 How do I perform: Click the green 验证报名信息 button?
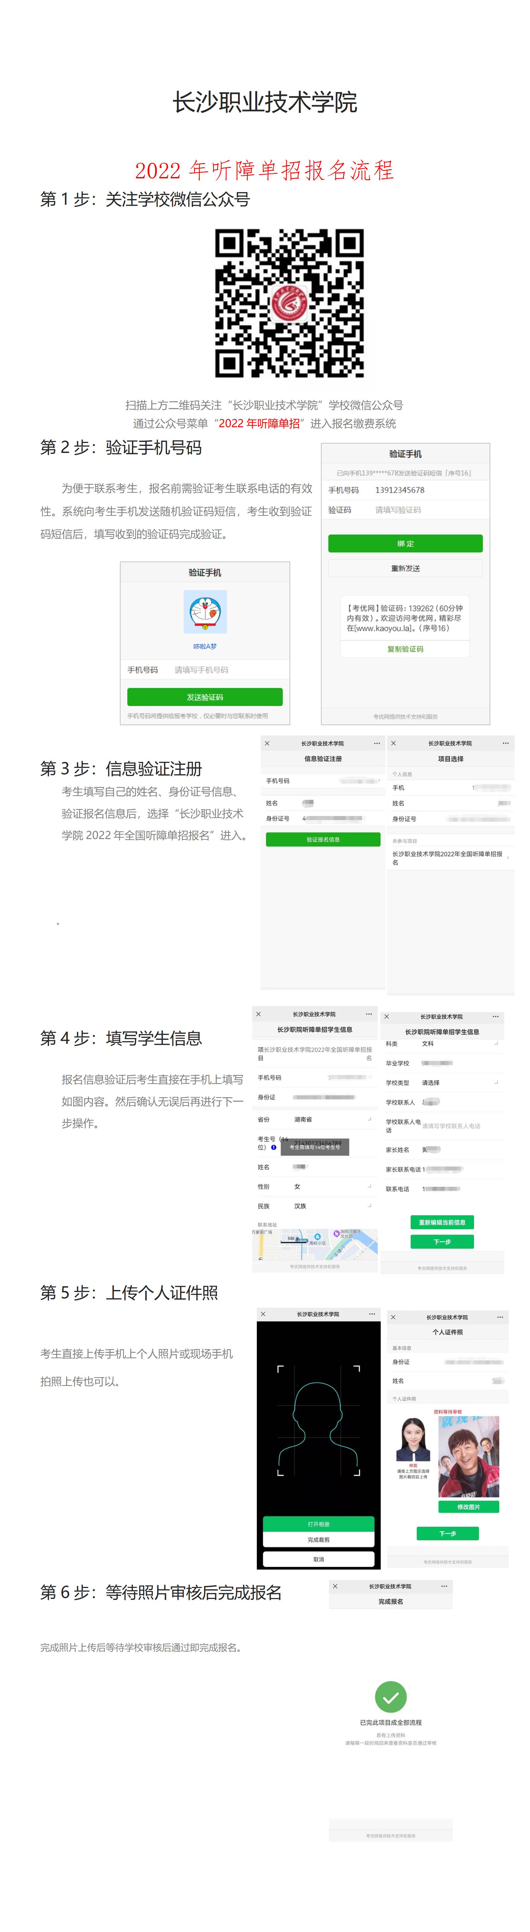323,839
